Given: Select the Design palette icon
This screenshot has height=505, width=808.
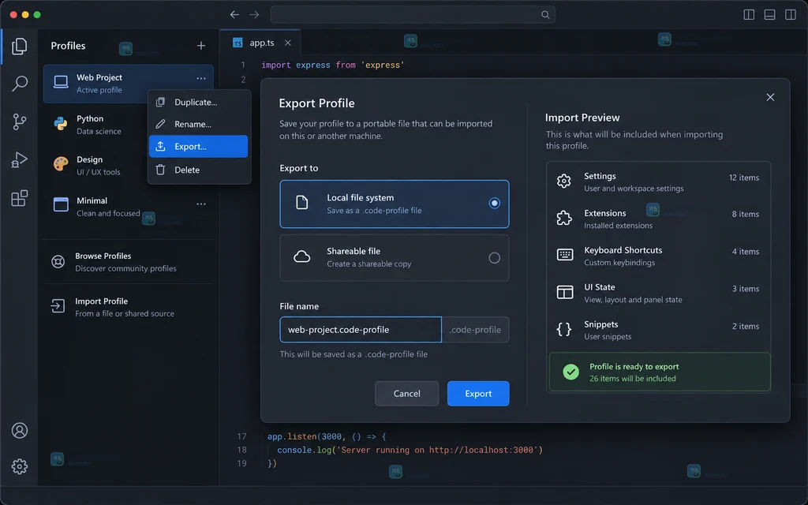Looking at the screenshot, I should (x=61, y=164).
